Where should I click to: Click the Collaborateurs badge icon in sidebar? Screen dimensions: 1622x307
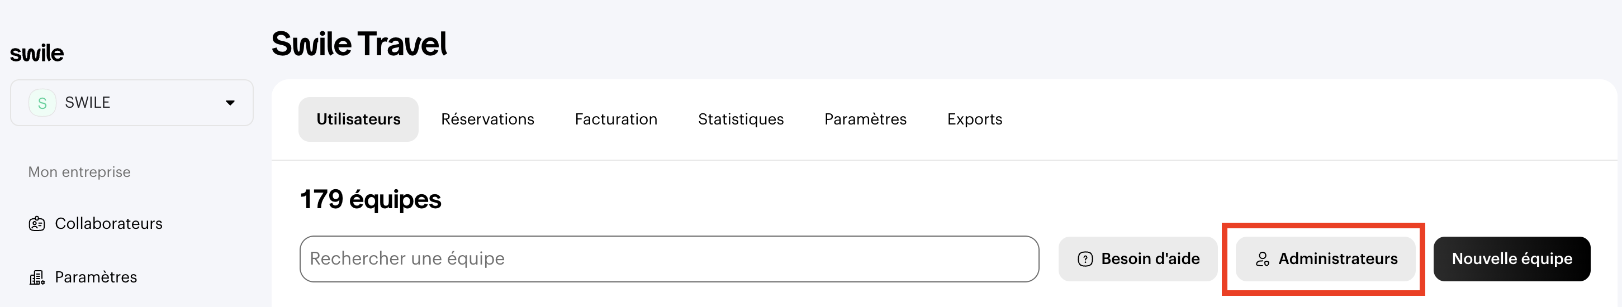pos(37,223)
